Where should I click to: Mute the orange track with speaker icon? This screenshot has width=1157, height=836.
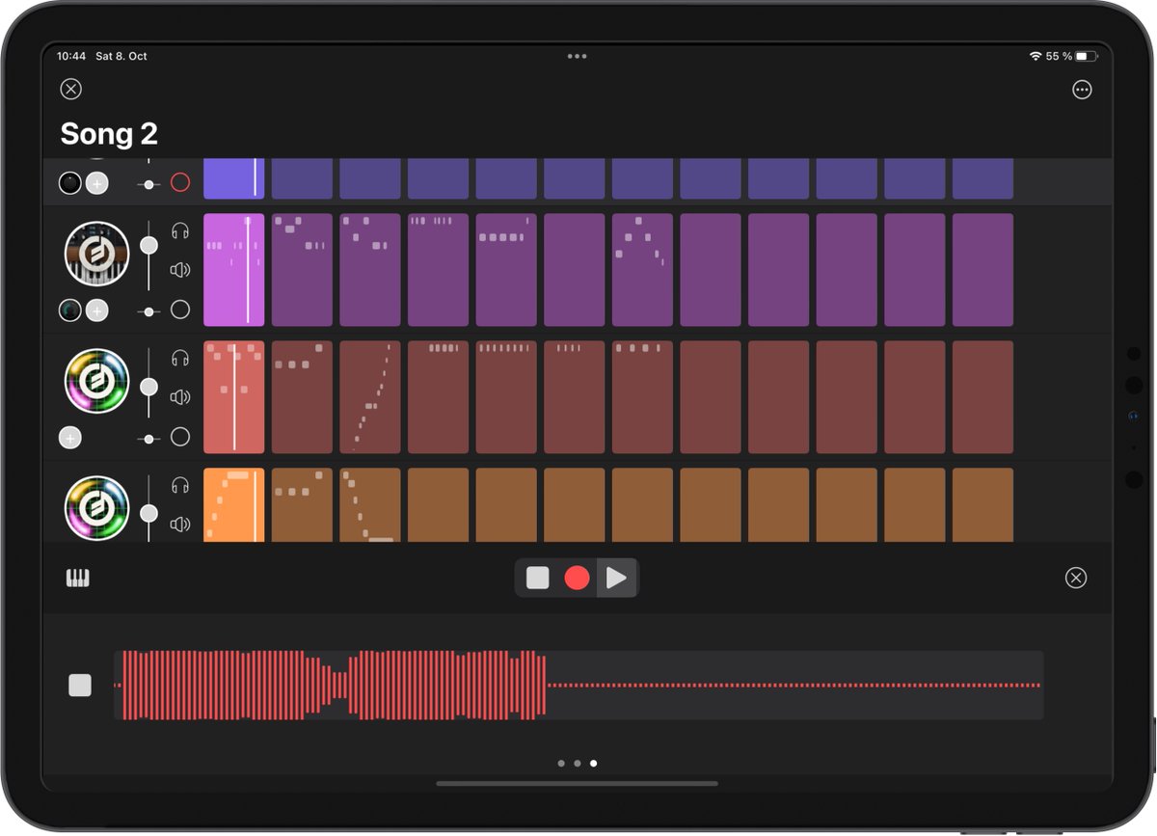click(180, 525)
